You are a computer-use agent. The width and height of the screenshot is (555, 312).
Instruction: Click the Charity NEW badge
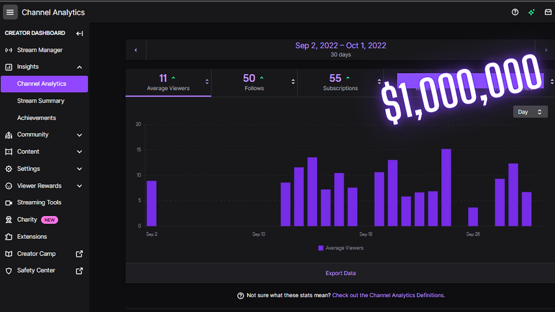[x=50, y=220]
